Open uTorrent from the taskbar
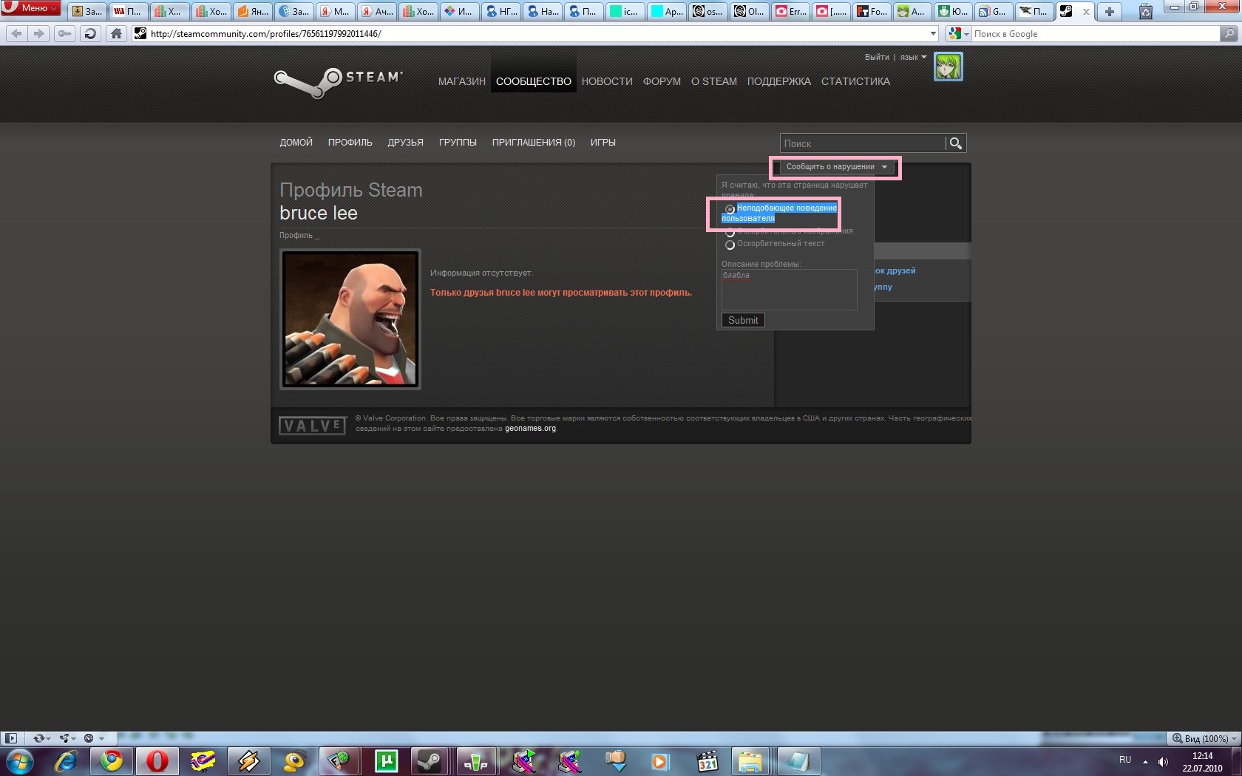Viewport: 1242px width, 776px height. point(386,761)
